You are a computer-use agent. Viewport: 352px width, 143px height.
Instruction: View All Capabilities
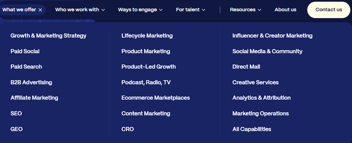[252, 129]
